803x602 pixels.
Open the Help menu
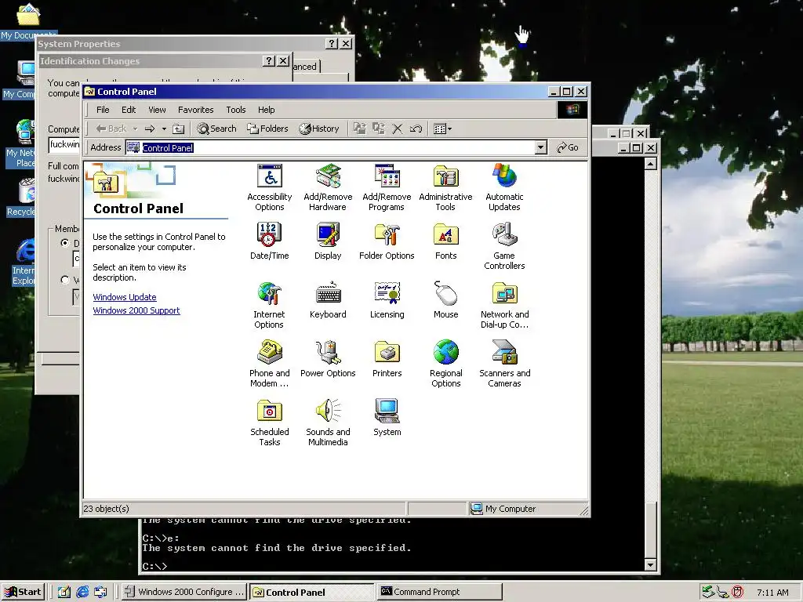267,110
